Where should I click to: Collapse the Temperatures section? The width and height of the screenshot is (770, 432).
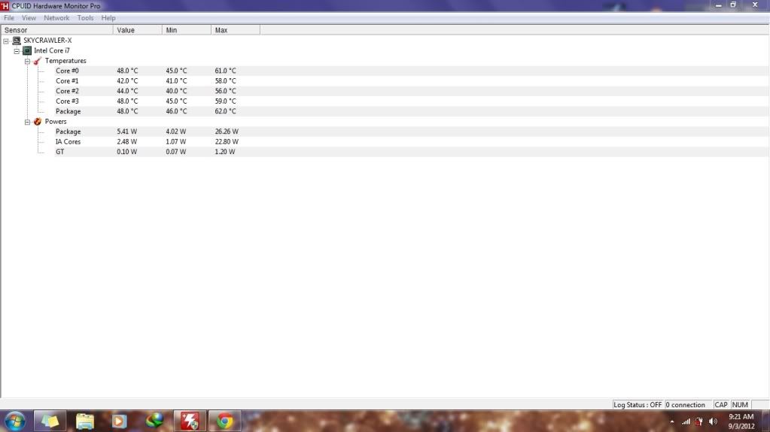click(27, 61)
